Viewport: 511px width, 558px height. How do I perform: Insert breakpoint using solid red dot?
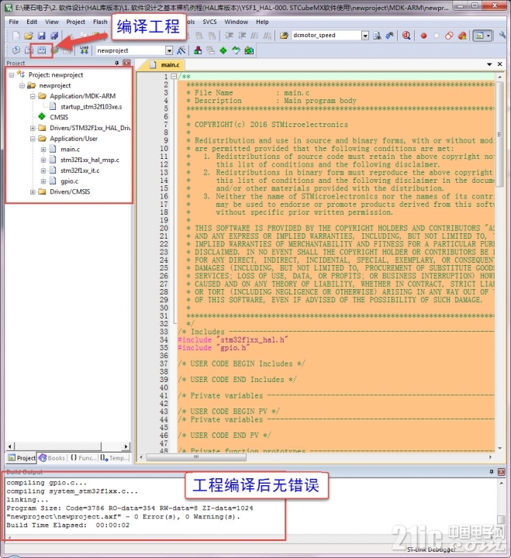click(423, 36)
